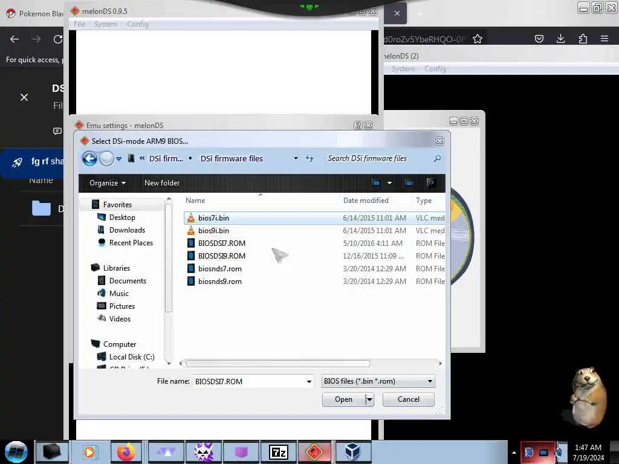Open System menu in melonDS (2) window
Image resolution: width=619 pixels, height=464 pixels.
pos(403,69)
